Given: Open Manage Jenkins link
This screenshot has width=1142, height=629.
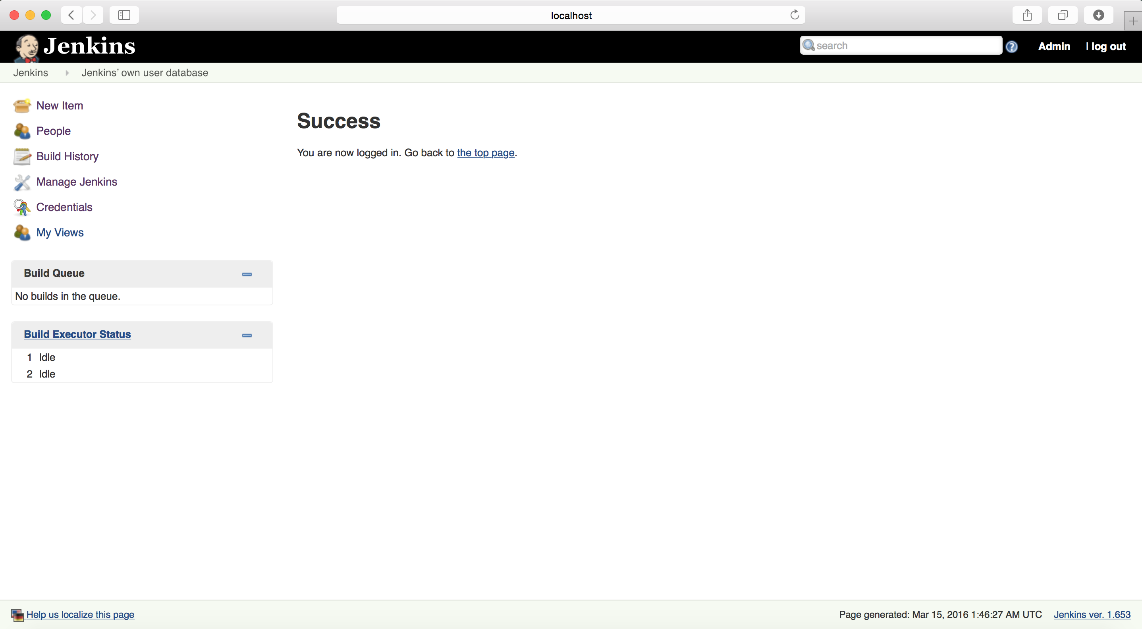Looking at the screenshot, I should tap(77, 182).
